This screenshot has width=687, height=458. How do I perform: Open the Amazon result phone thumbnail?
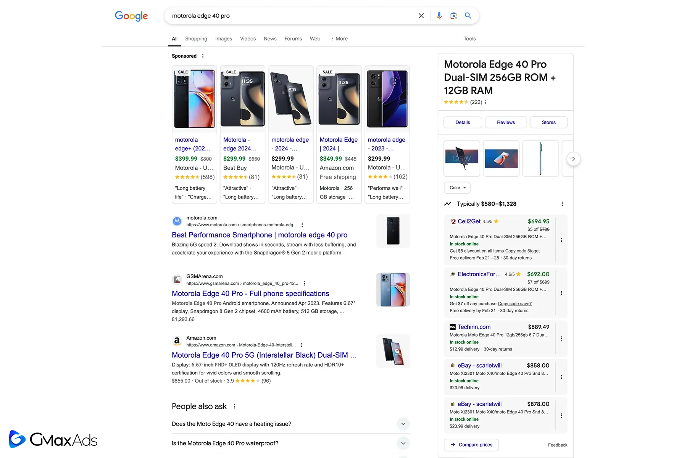coord(393,351)
